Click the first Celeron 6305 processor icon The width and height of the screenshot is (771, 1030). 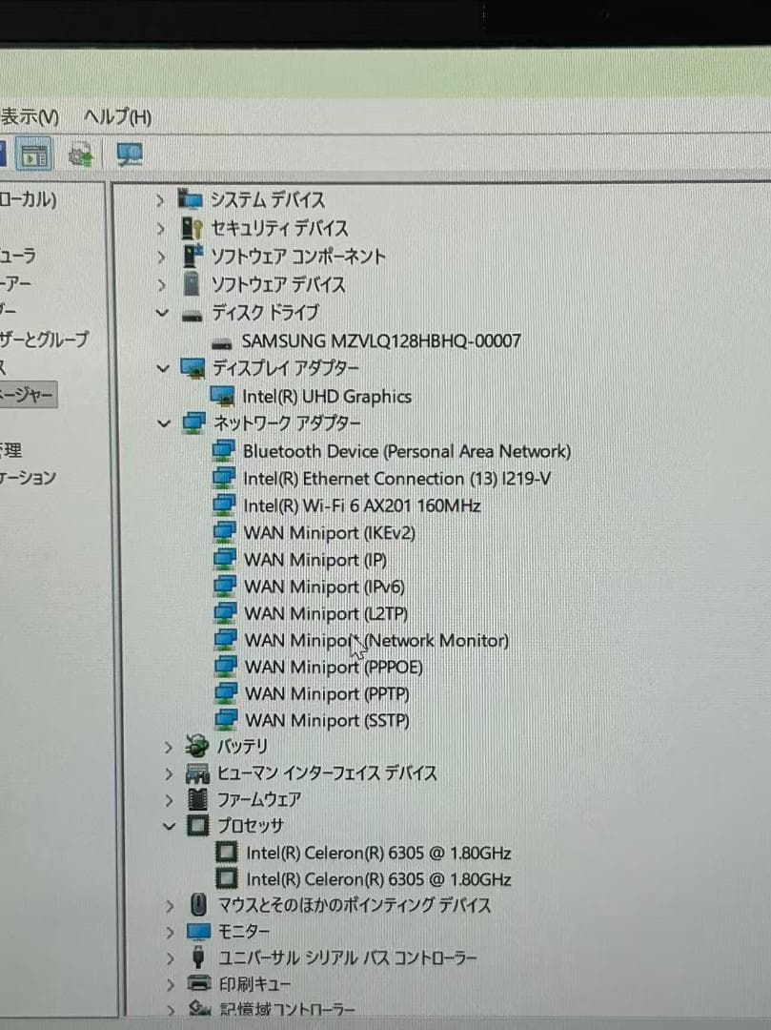coord(227,853)
